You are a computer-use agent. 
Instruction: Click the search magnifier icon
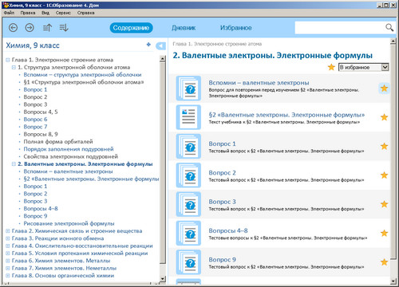[x=389, y=27]
